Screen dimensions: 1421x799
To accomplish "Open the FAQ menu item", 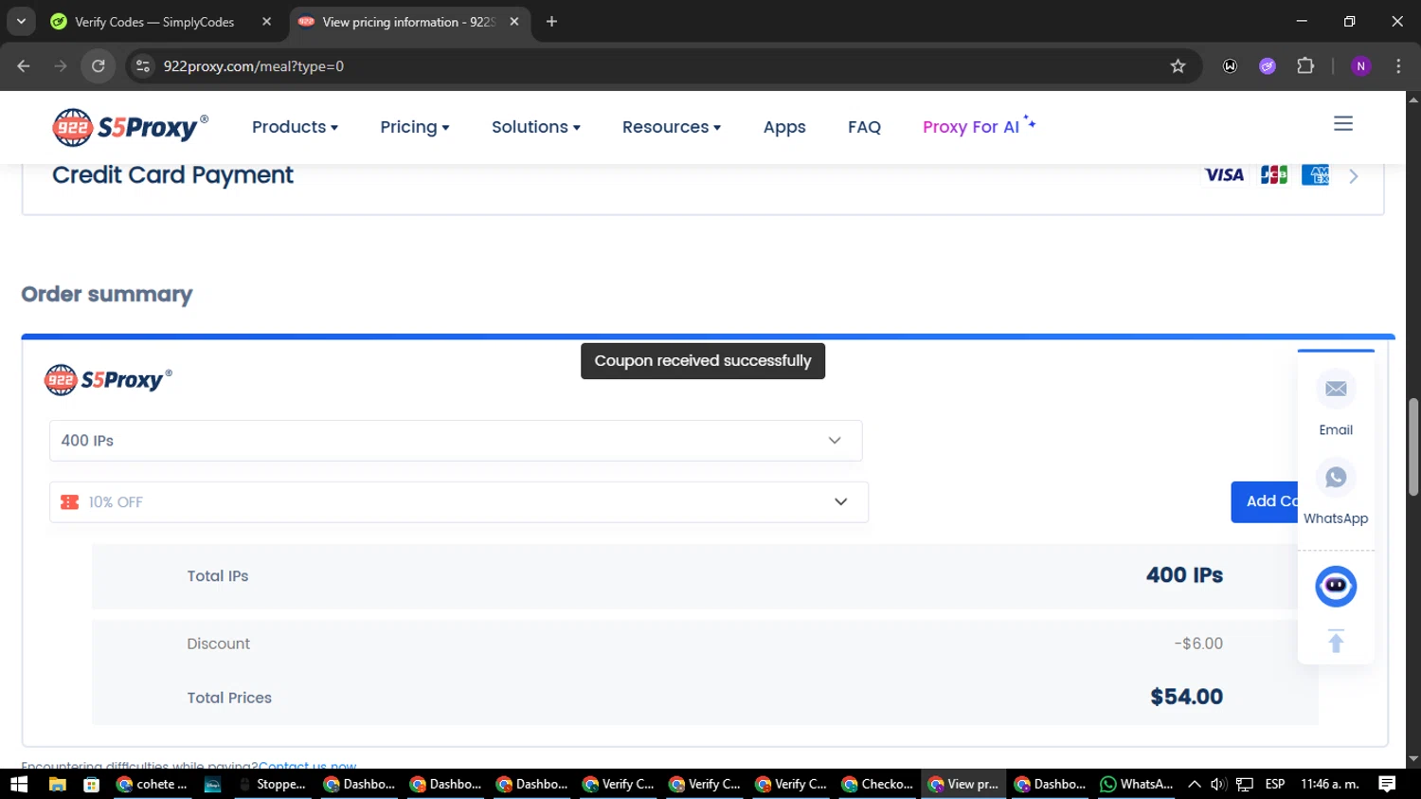I will pyautogui.click(x=864, y=127).
